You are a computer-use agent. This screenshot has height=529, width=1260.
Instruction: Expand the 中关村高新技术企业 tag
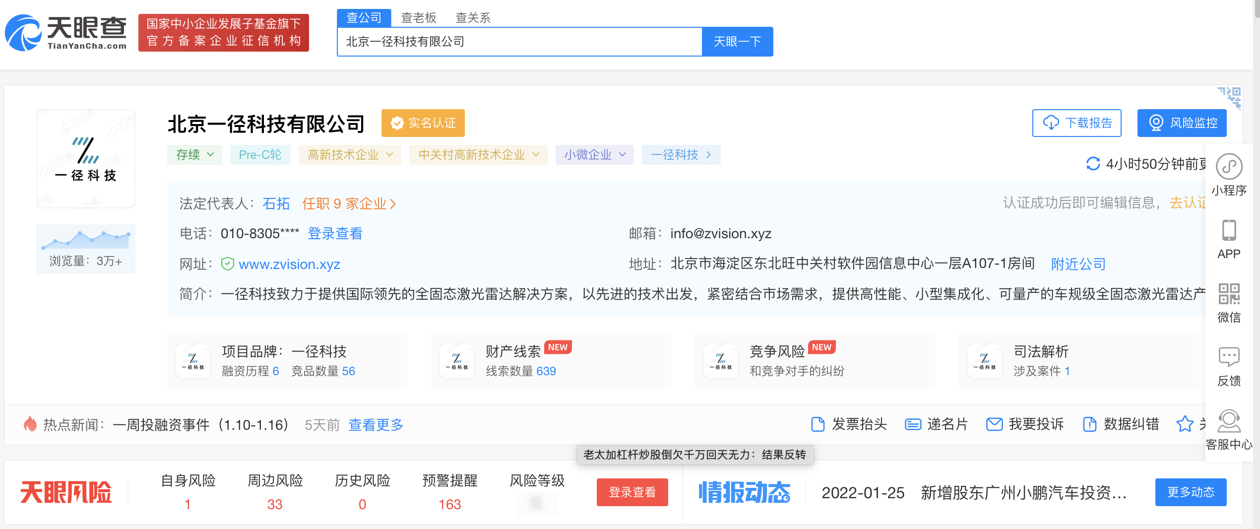click(x=478, y=155)
